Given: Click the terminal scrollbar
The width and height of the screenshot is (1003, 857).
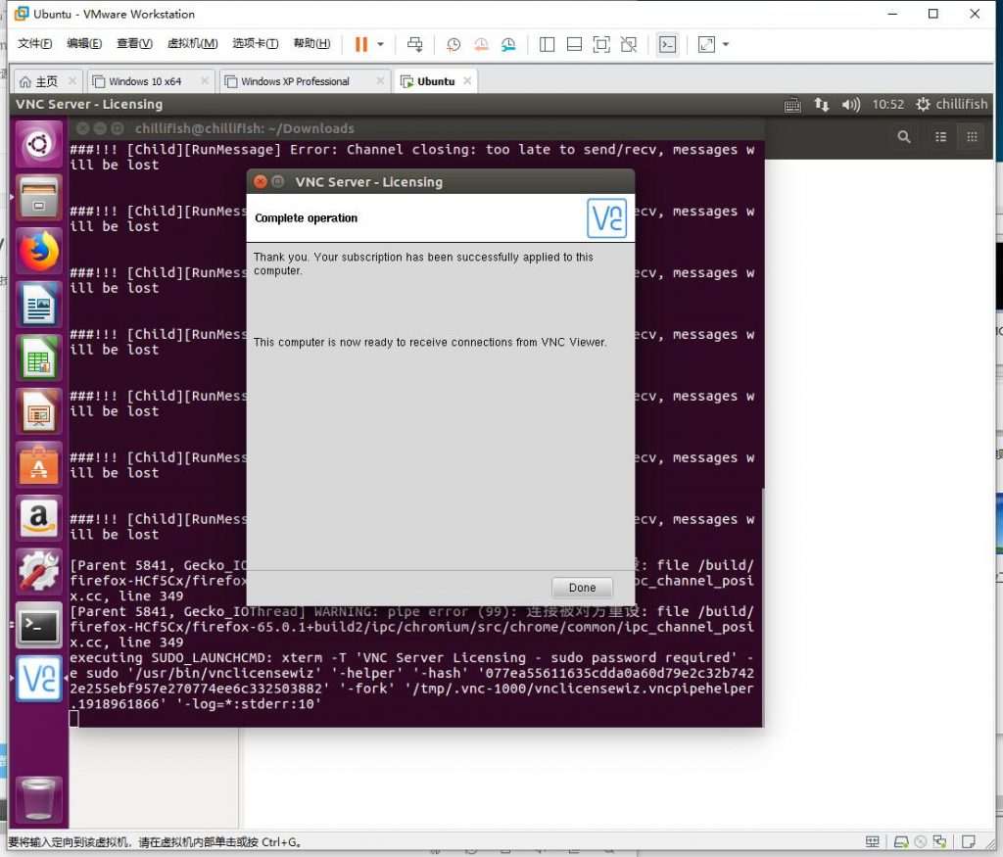Looking at the screenshot, I should 763,607.
